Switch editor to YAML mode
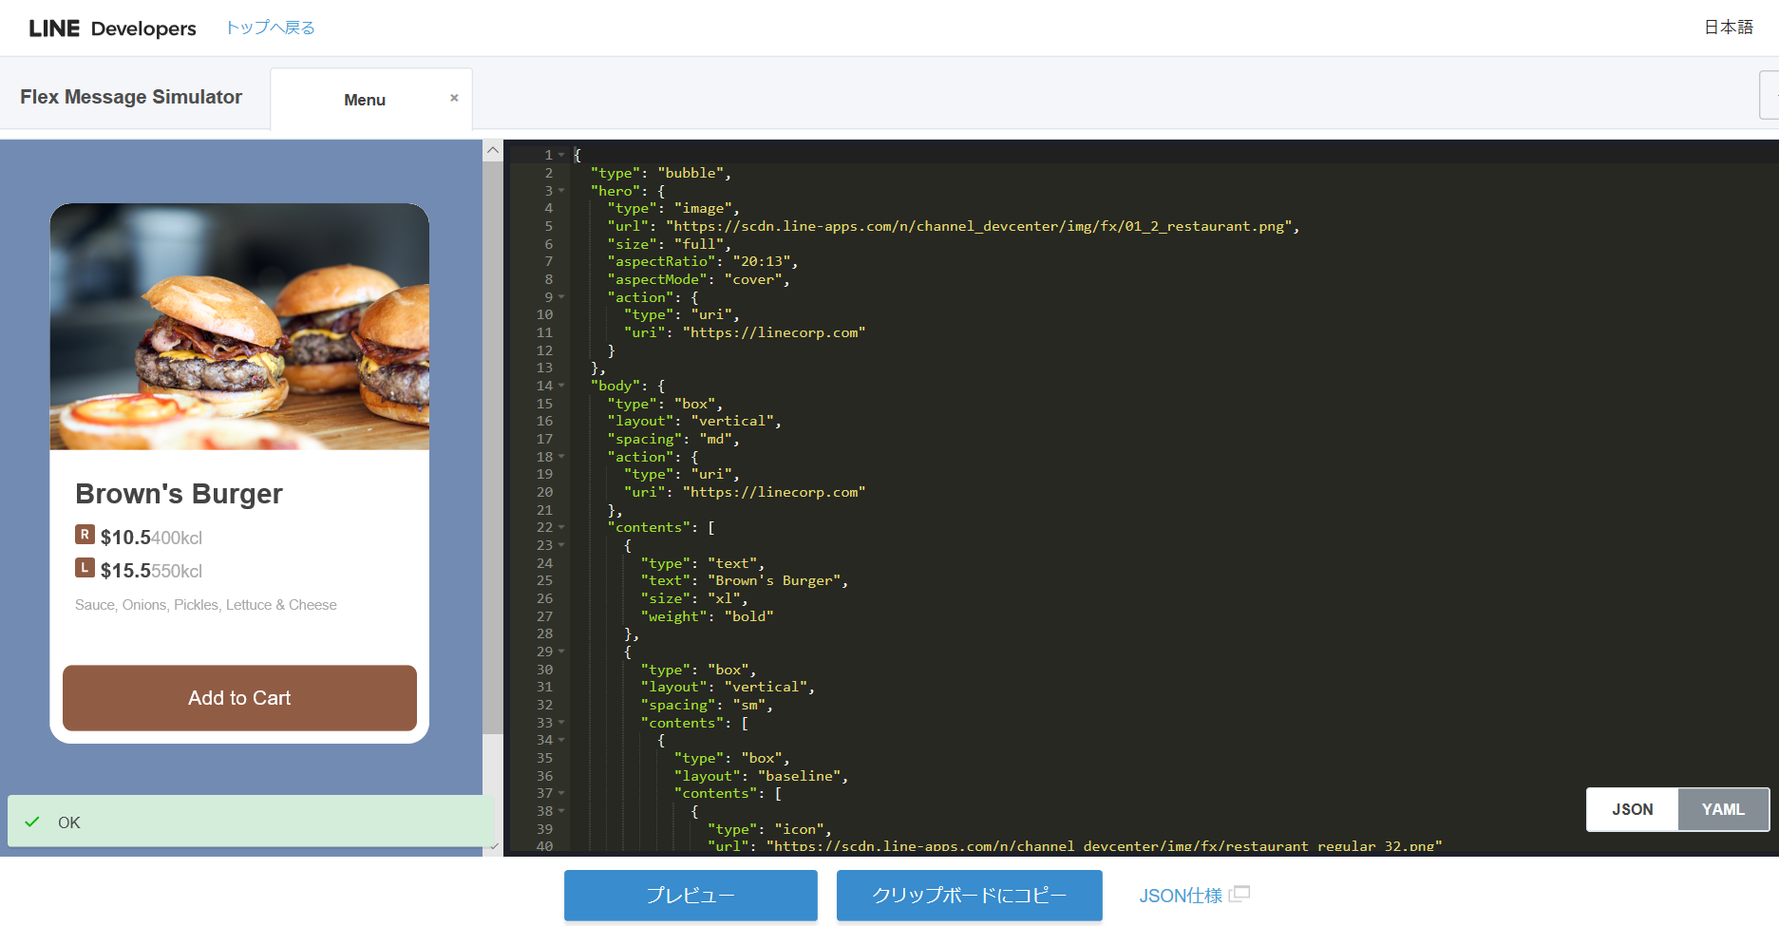Image resolution: width=1779 pixels, height=926 pixels. pos(1722,809)
